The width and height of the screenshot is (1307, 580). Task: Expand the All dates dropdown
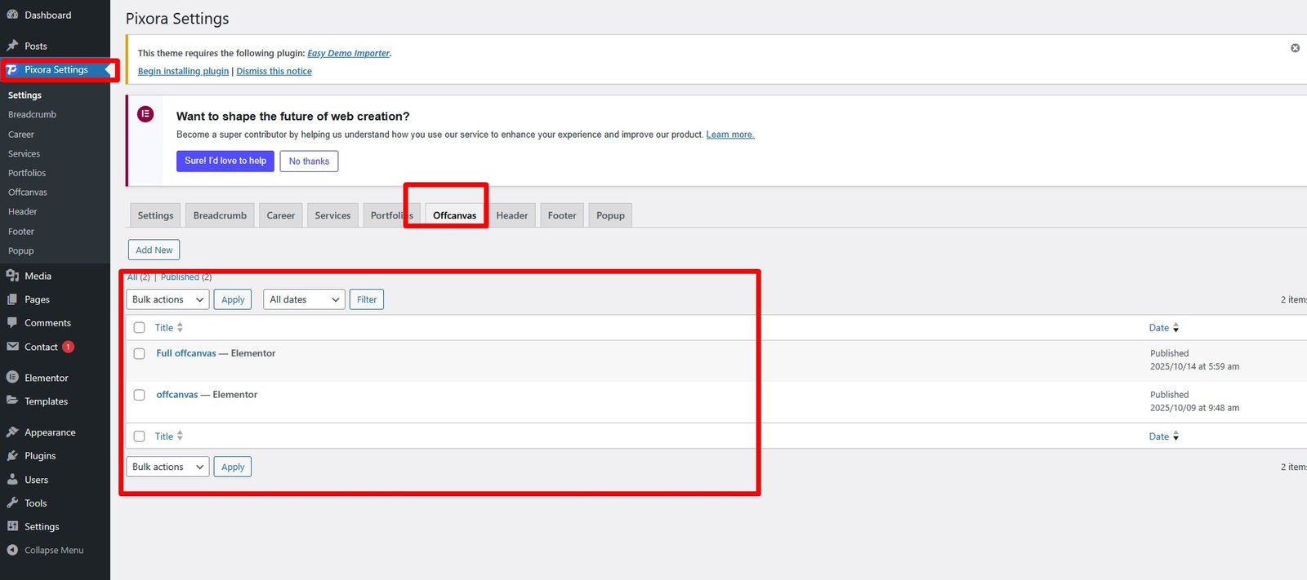pyautogui.click(x=304, y=300)
